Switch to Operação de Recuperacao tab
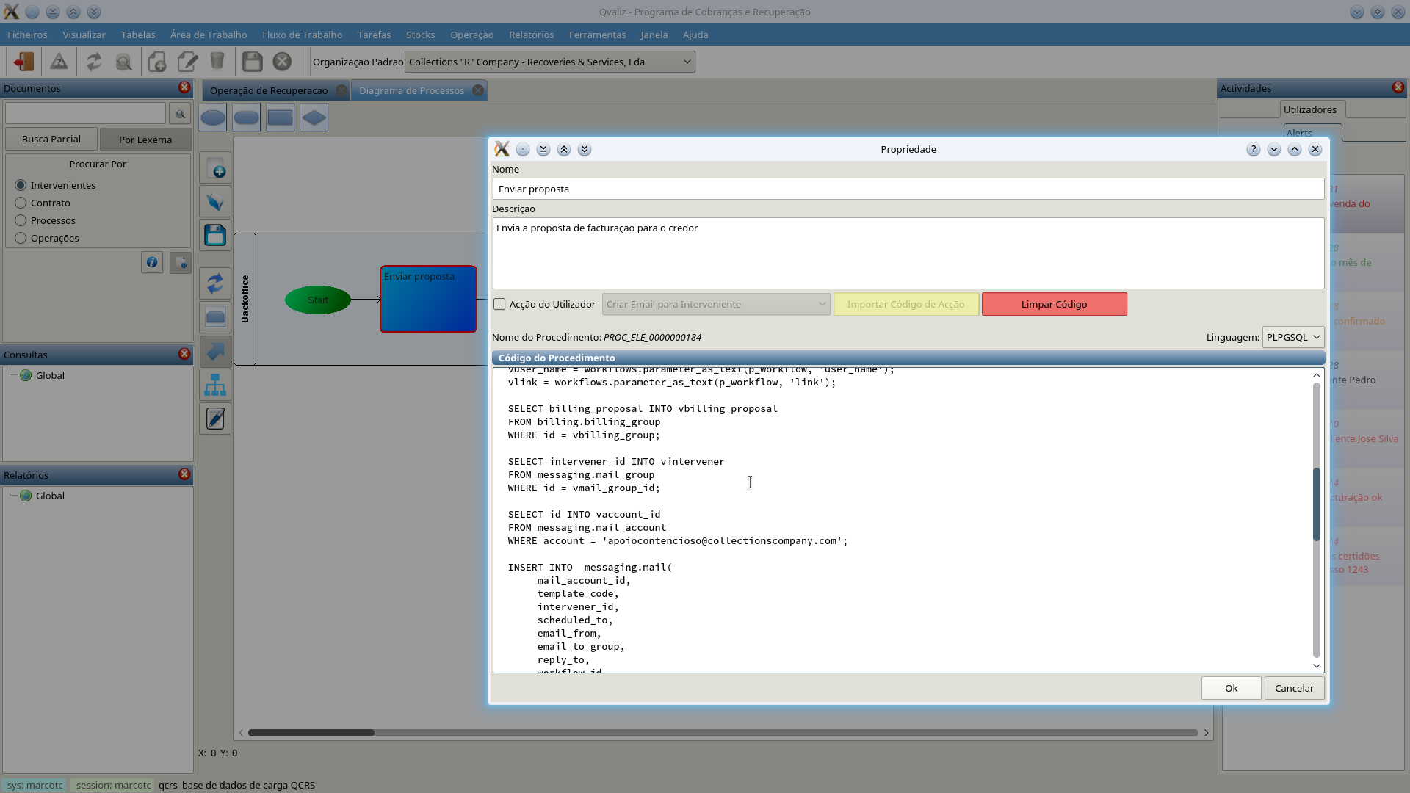The width and height of the screenshot is (1410, 793). 269,90
